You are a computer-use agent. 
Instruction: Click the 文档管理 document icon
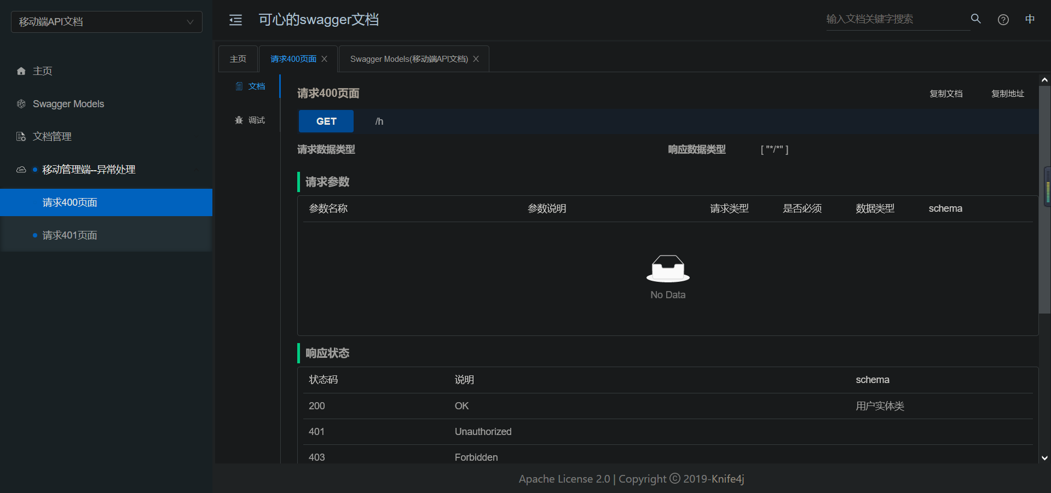tap(21, 136)
